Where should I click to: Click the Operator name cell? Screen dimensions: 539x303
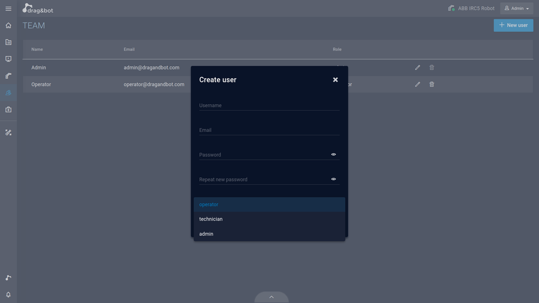pos(41,85)
